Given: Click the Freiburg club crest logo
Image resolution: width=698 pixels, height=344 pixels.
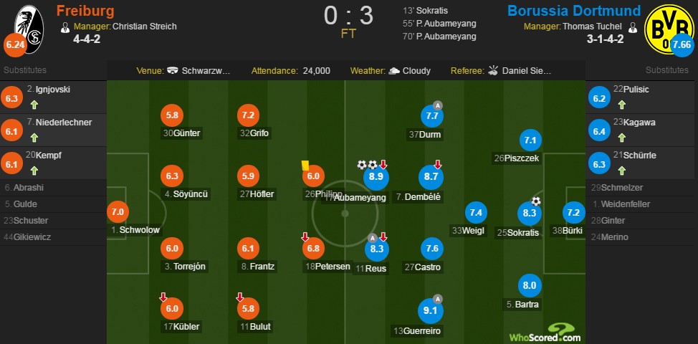Looking at the screenshot, I should 29,29.
